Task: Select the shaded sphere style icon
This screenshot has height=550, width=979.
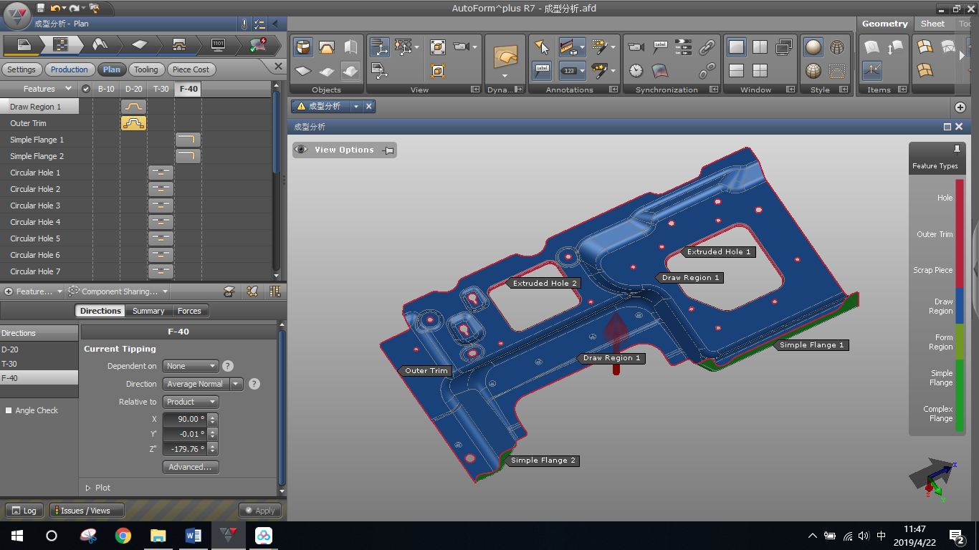Action: coord(813,47)
